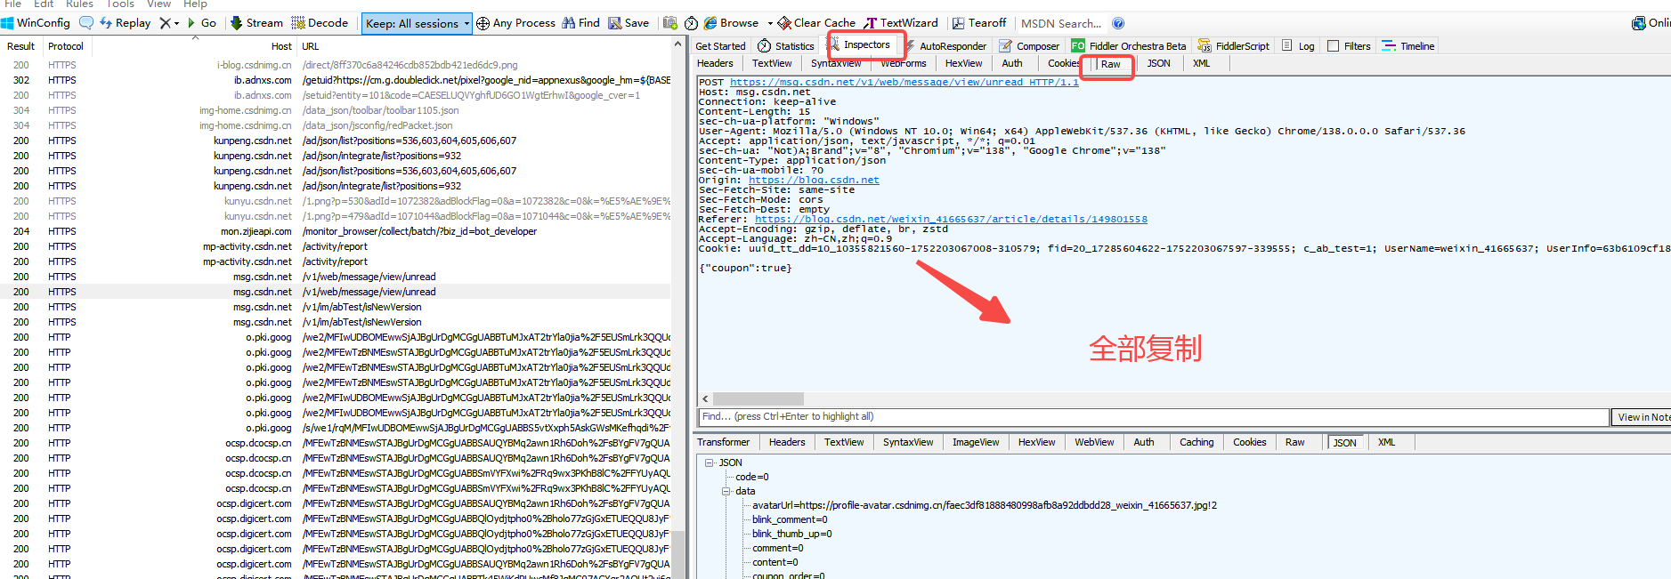Screen dimensions: 1671x579
Task: Click the MSDN Search input box
Action: 1061,23
